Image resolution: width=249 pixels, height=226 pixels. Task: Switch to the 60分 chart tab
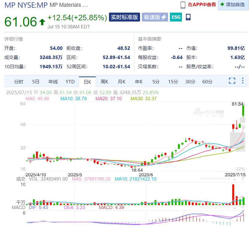pyautogui.click(x=207, y=82)
